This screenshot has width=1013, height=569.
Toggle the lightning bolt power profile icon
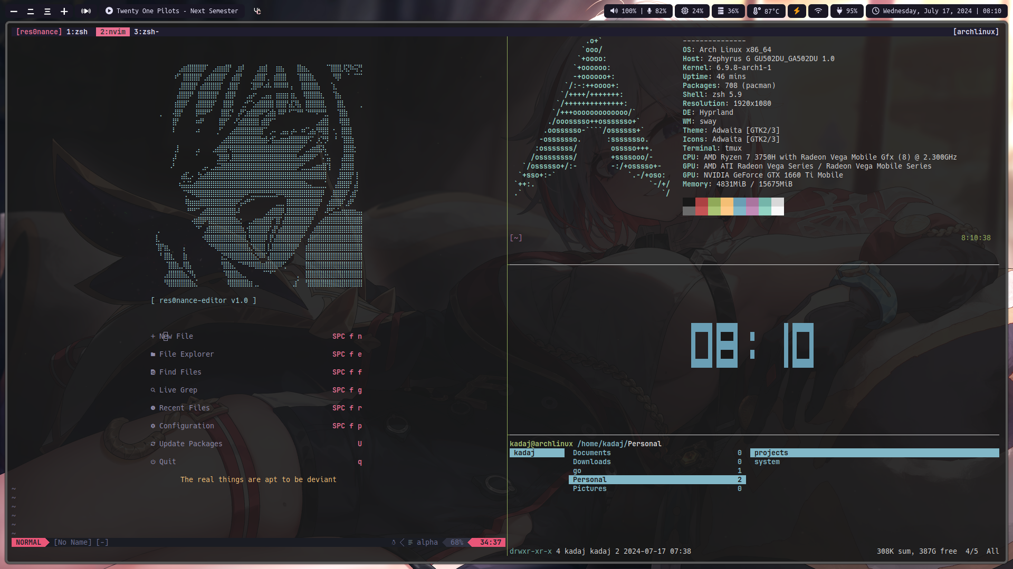797,11
